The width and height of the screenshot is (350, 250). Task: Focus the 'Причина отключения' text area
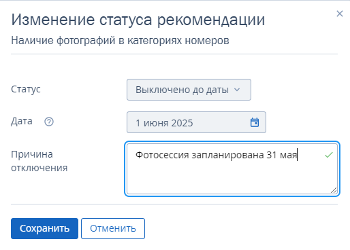click(x=232, y=169)
